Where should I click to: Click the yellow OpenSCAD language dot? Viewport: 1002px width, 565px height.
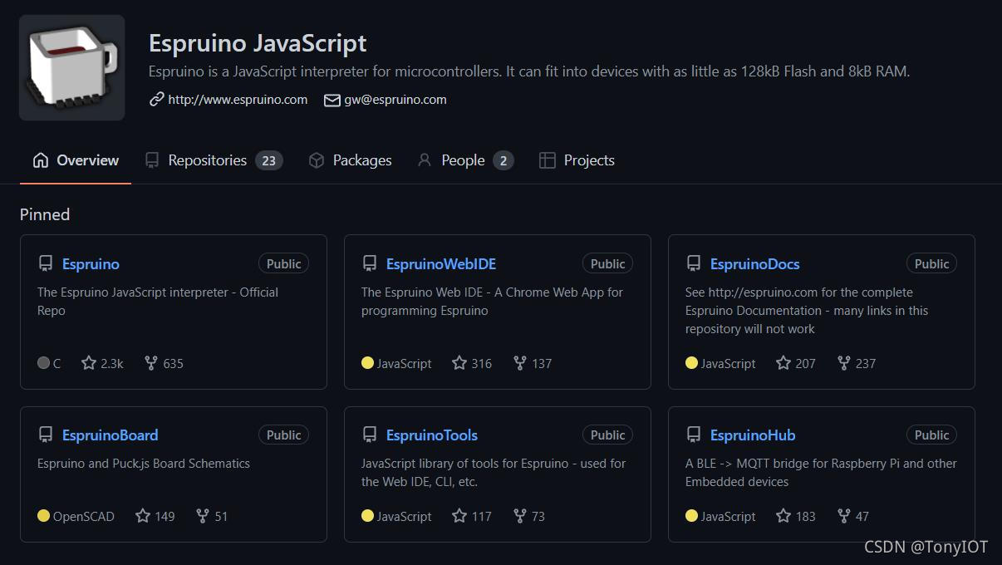point(43,516)
